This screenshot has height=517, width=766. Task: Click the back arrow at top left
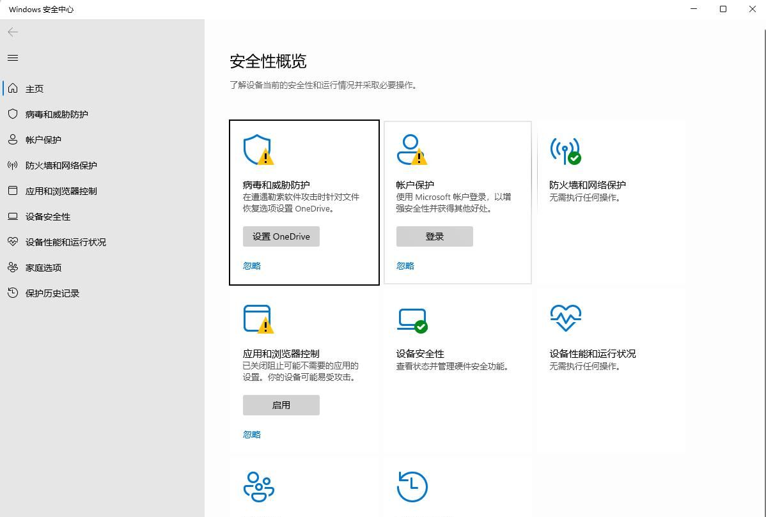pyautogui.click(x=12, y=31)
